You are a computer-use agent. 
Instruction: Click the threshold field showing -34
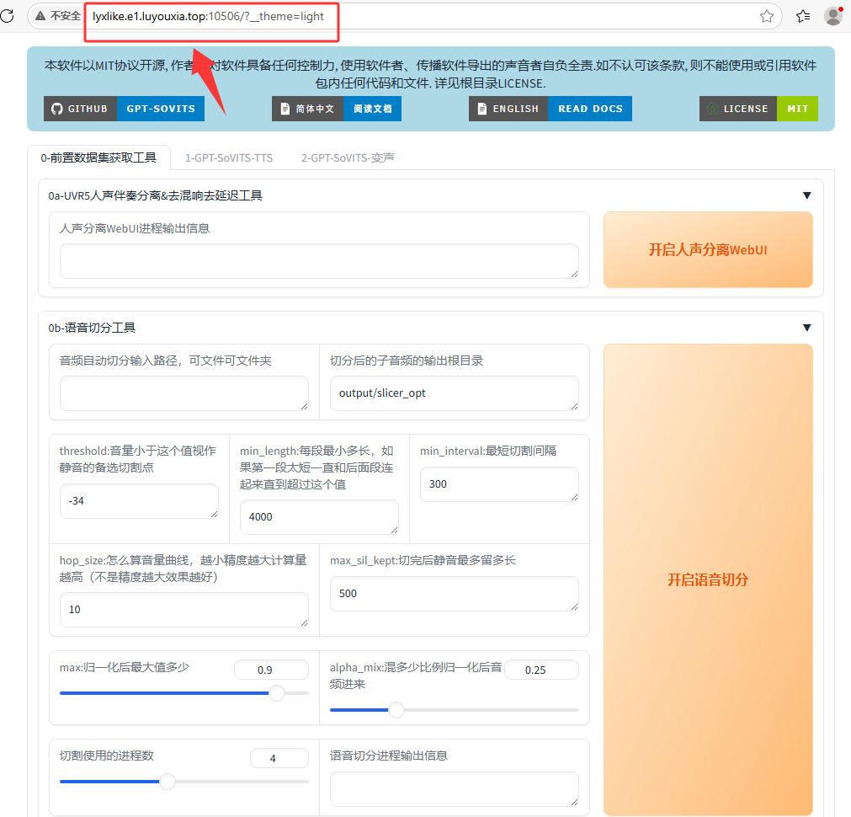(138, 501)
